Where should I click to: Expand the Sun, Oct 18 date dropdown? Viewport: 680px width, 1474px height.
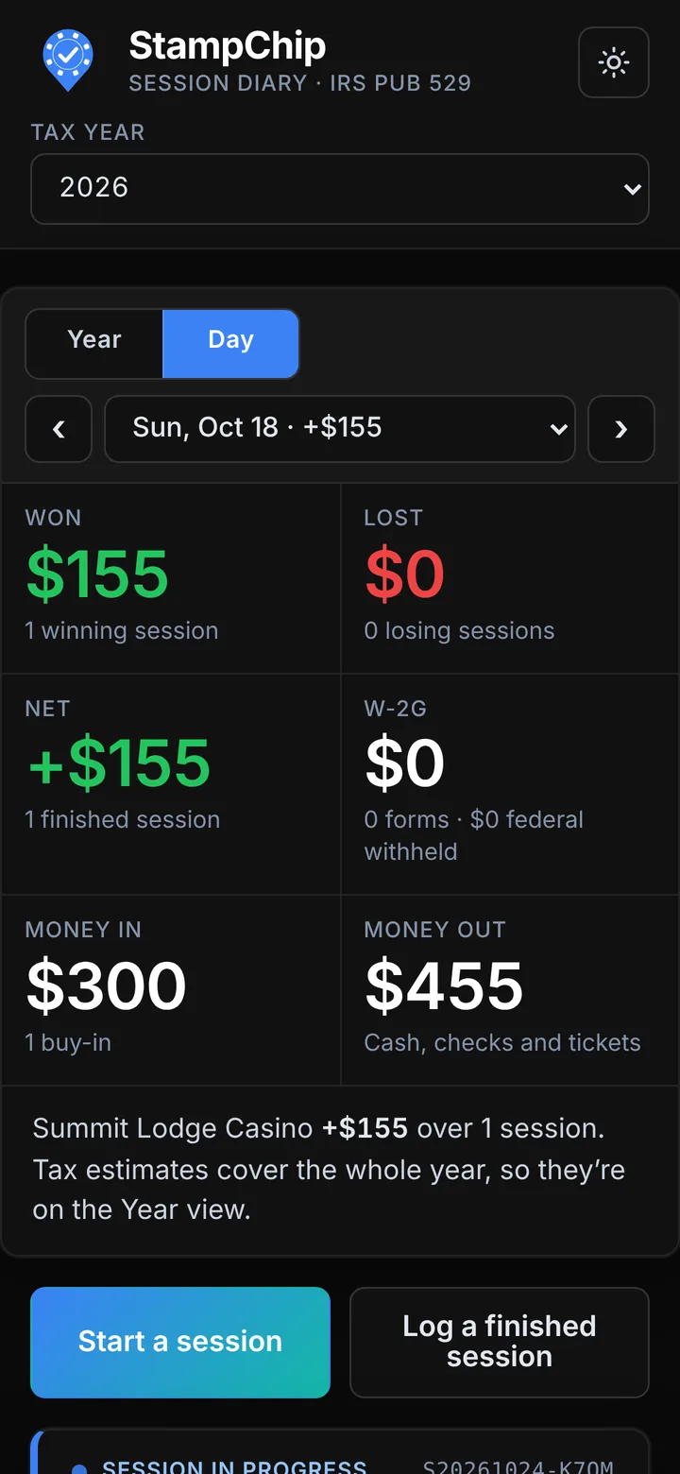340,429
